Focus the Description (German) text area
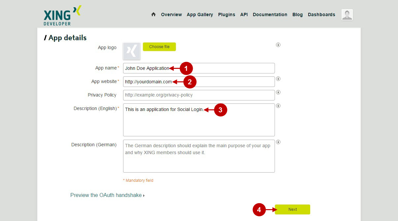The width and height of the screenshot is (398, 221). coord(199,156)
